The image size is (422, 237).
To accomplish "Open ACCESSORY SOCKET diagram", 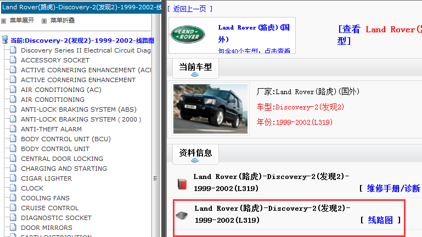I will click(55, 60).
